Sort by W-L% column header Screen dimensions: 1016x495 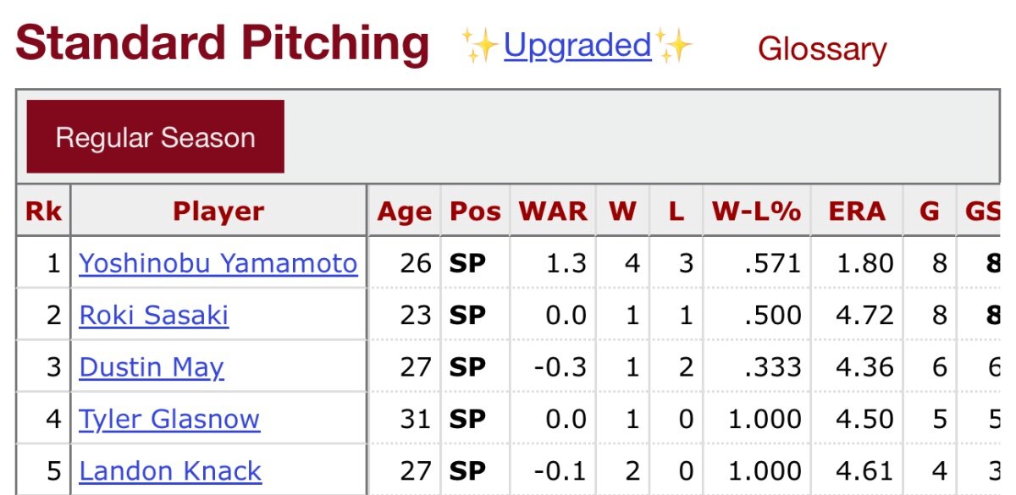[756, 211]
